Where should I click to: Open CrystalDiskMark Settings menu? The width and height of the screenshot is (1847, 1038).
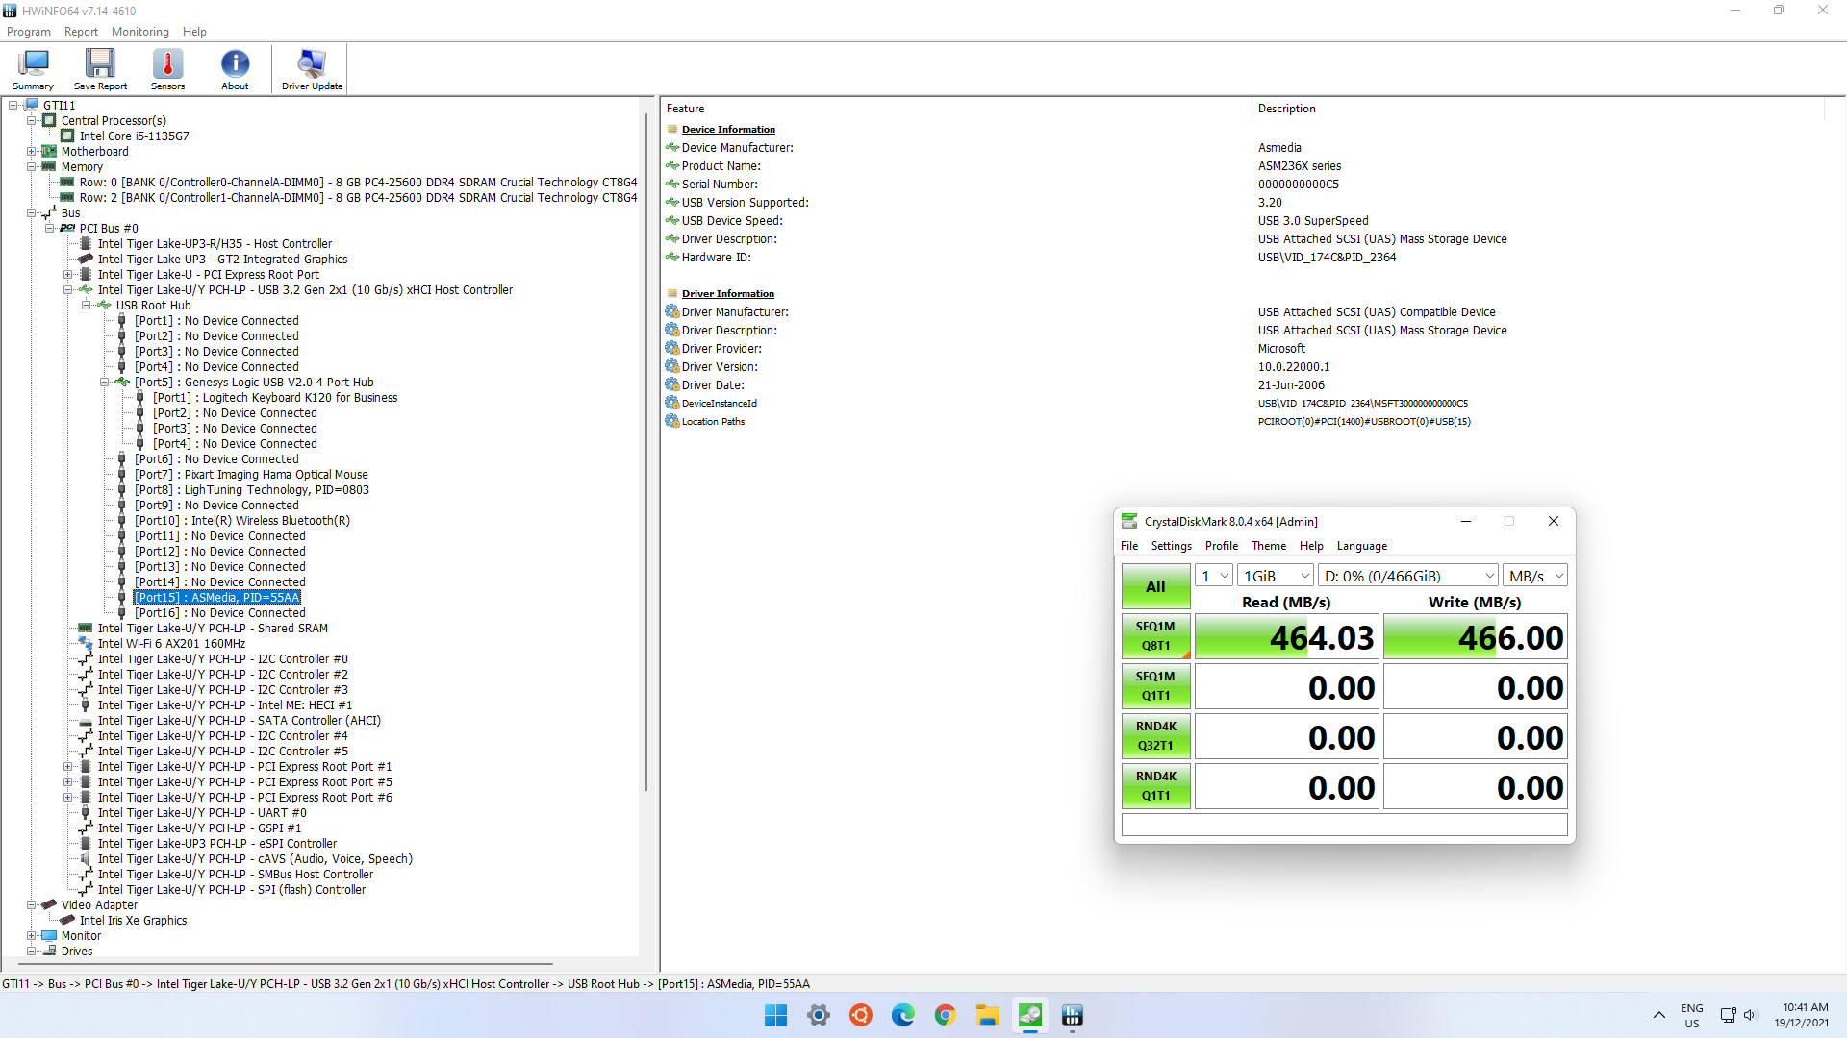[1171, 546]
